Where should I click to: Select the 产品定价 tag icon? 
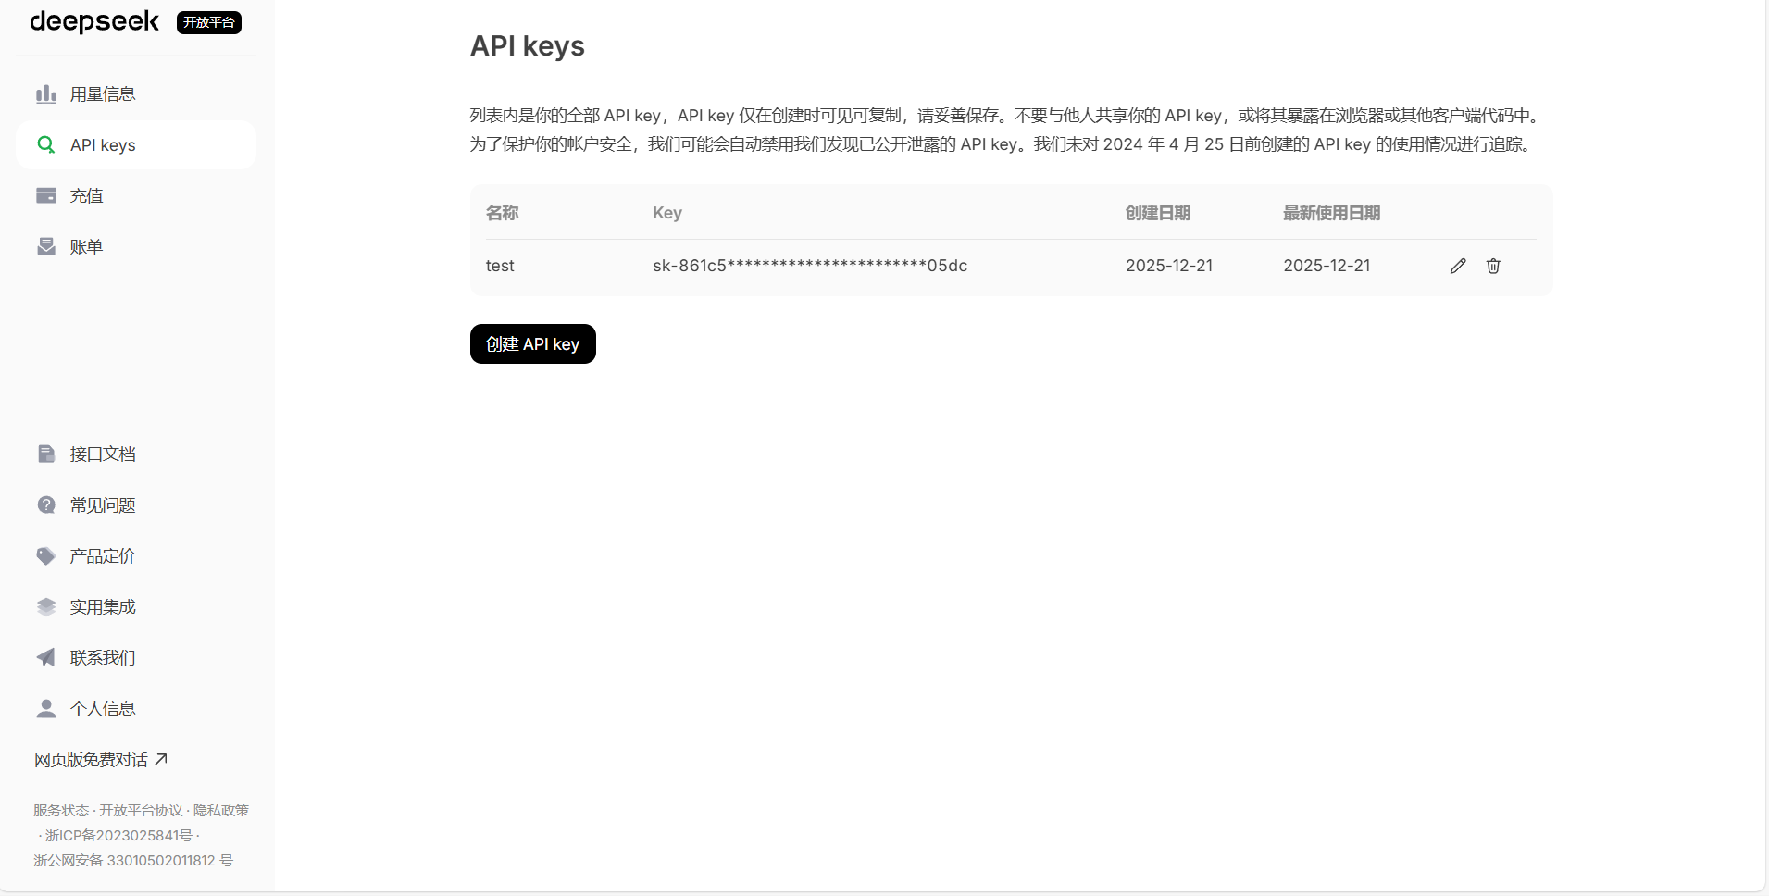(x=46, y=555)
